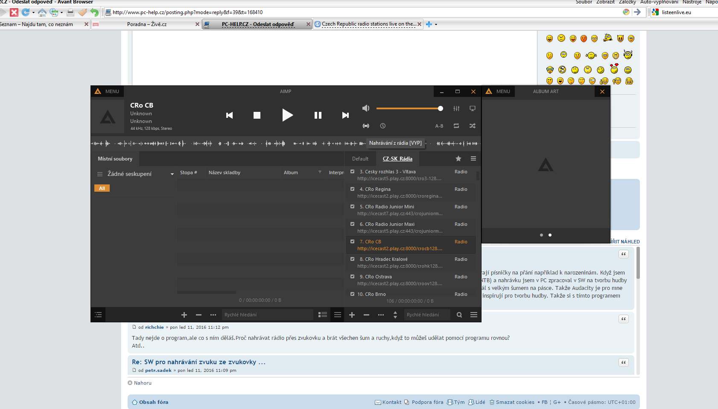
Task: Open playlist bookmarks star icon
Action: point(458,159)
